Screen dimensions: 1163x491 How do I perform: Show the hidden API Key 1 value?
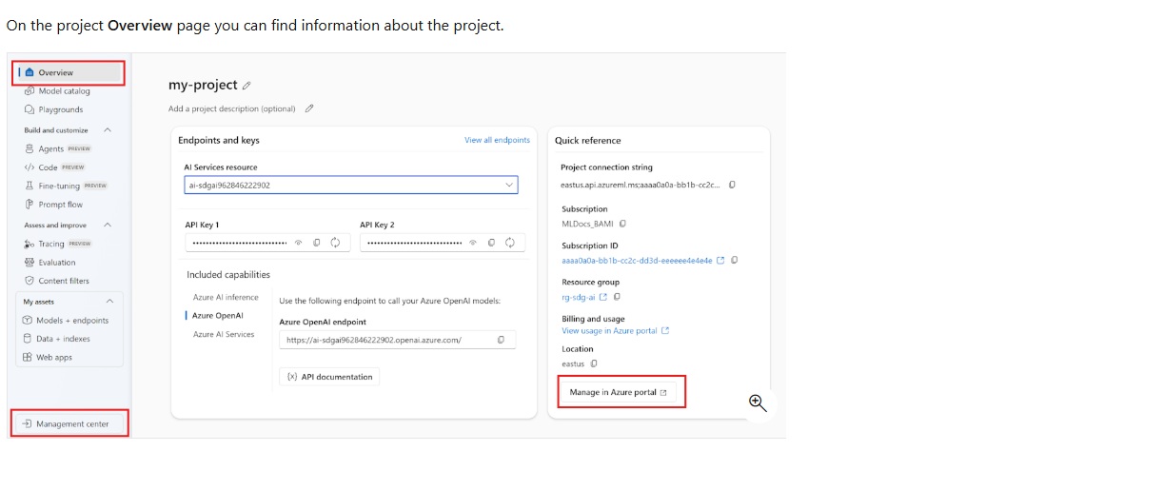[x=299, y=243]
